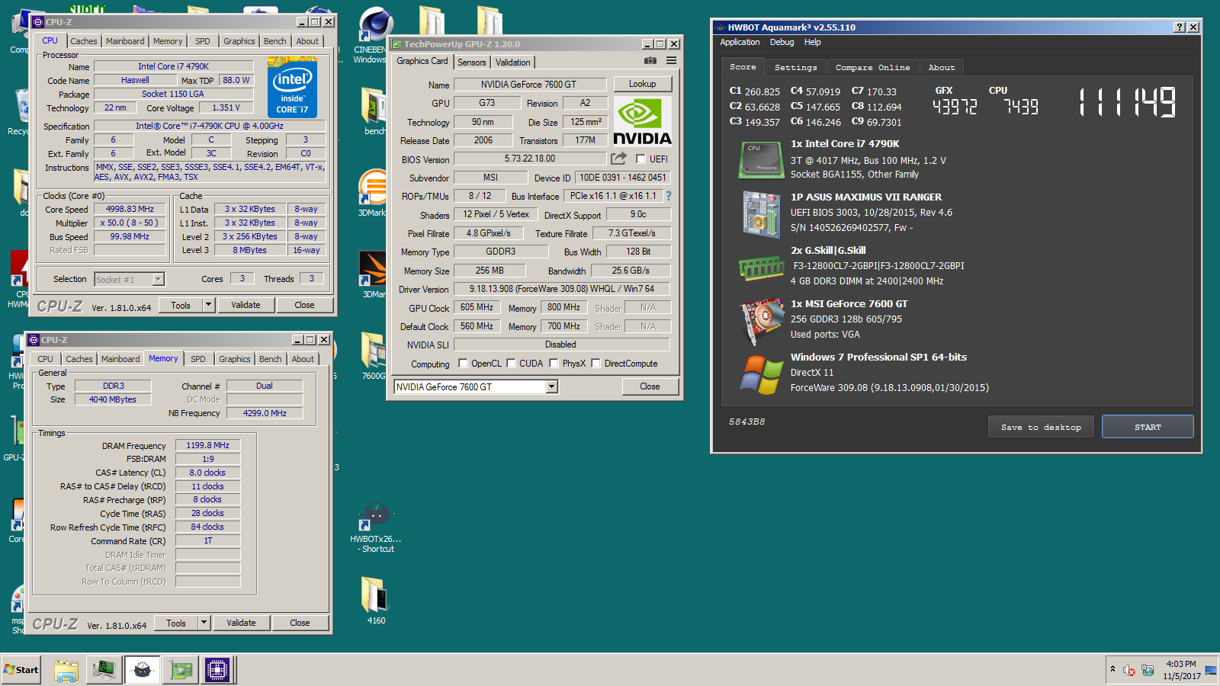
Task: Open the HWBOTx26 Shortcut desktop icon
Action: [375, 526]
